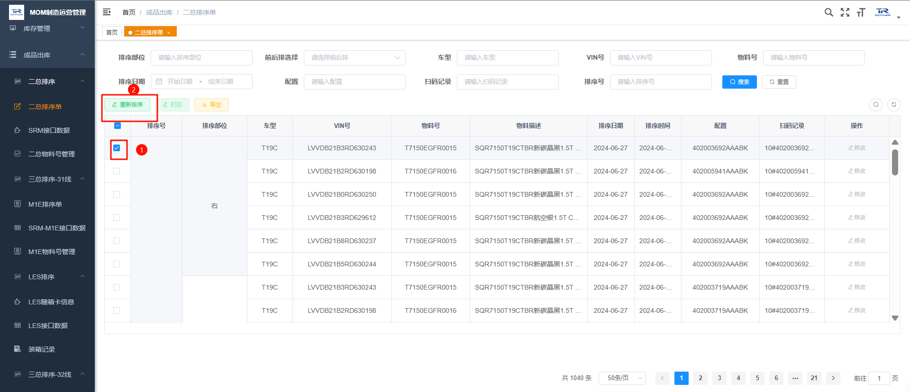Click the scrollbar up arrow
This screenshot has width=910, height=392.
[x=895, y=142]
